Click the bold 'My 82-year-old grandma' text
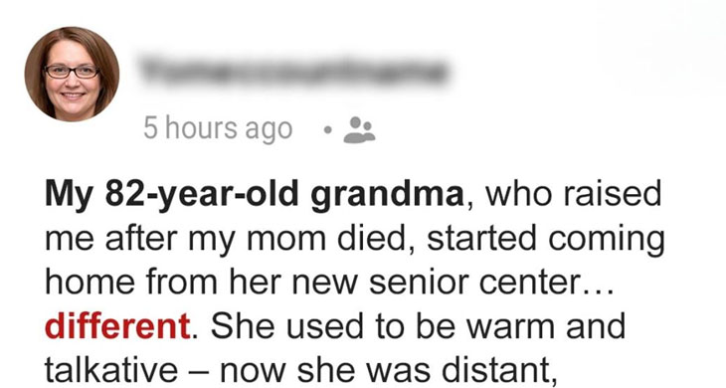The width and height of the screenshot is (726, 388). point(255,195)
